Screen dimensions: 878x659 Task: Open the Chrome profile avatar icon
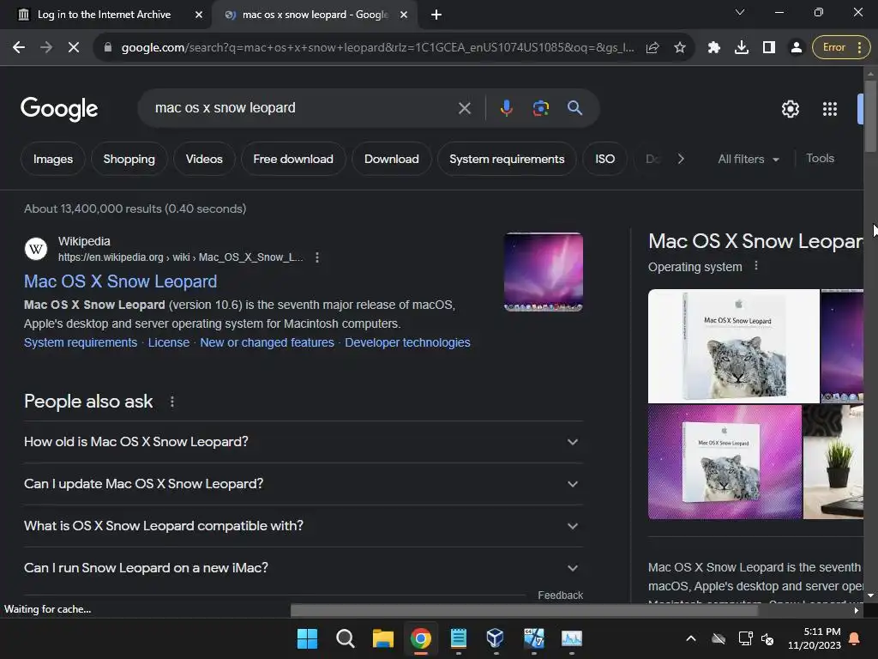796,48
